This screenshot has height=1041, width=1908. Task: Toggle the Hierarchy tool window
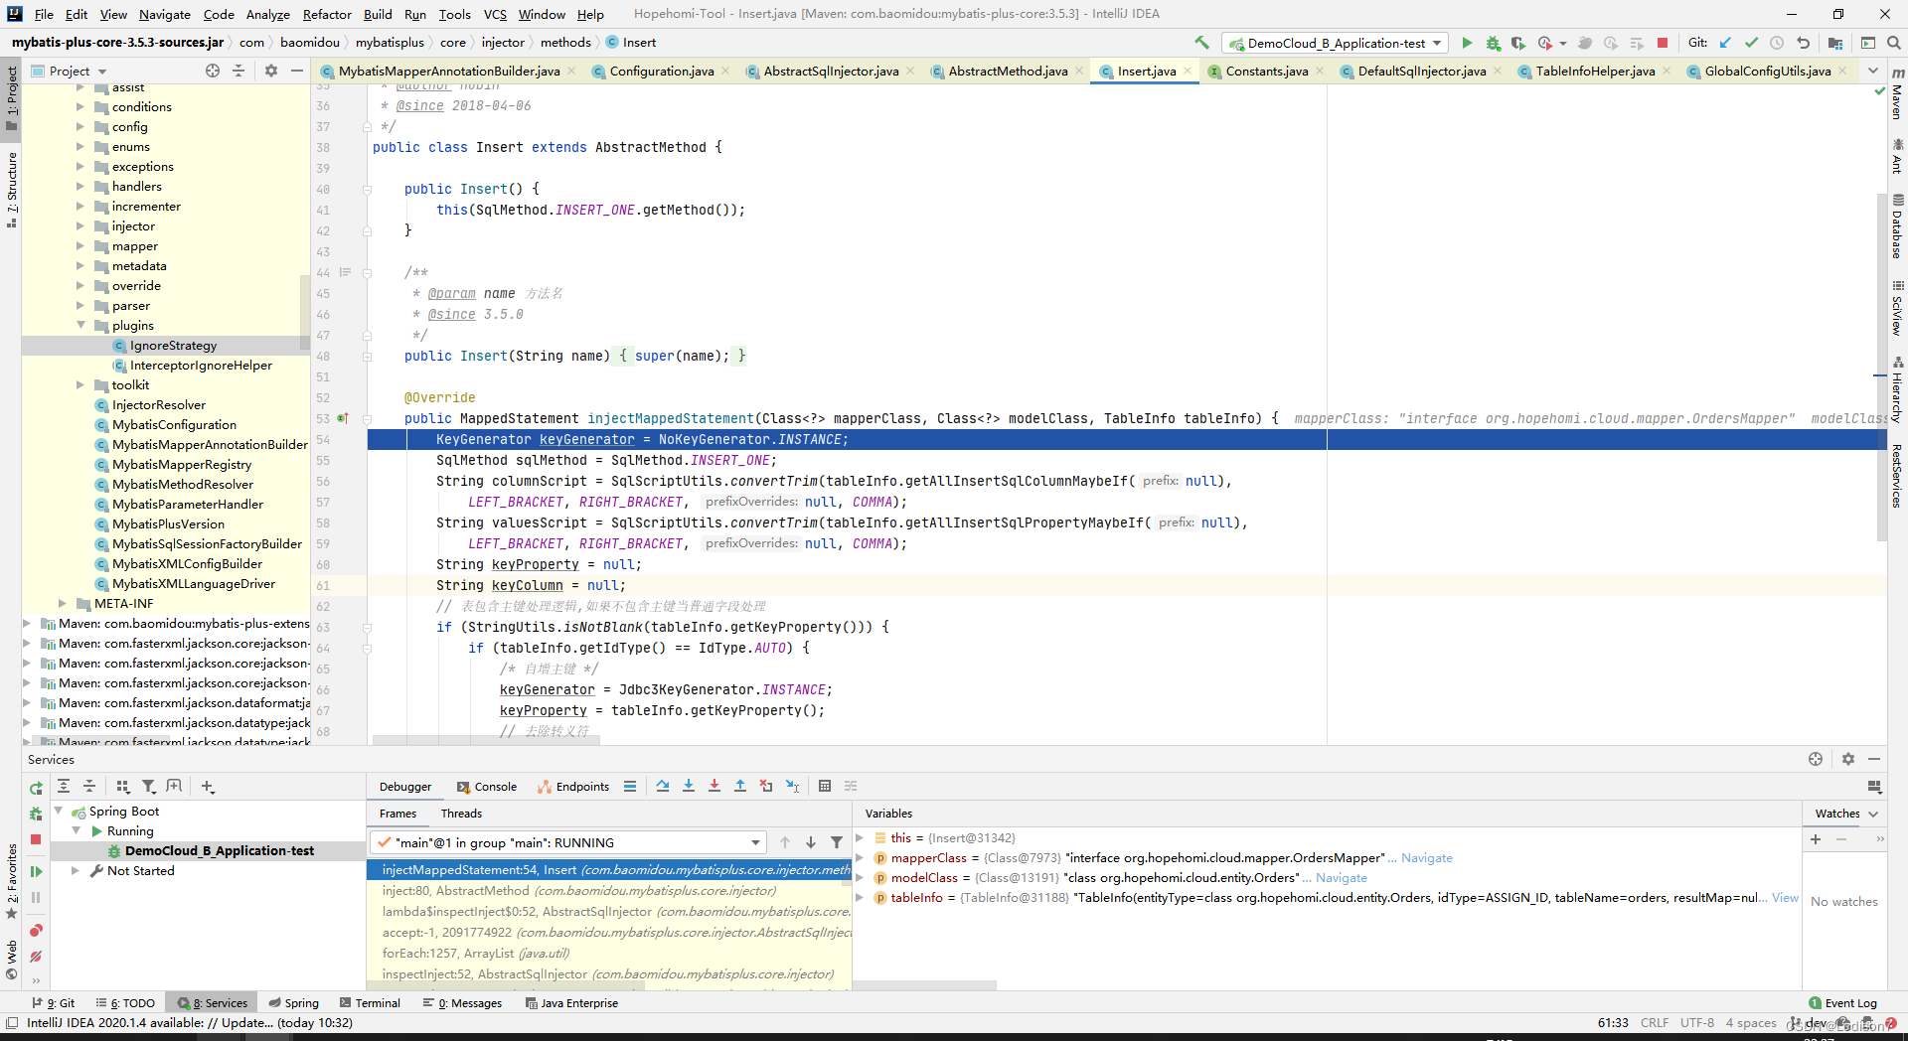[x=1897, y=390]
